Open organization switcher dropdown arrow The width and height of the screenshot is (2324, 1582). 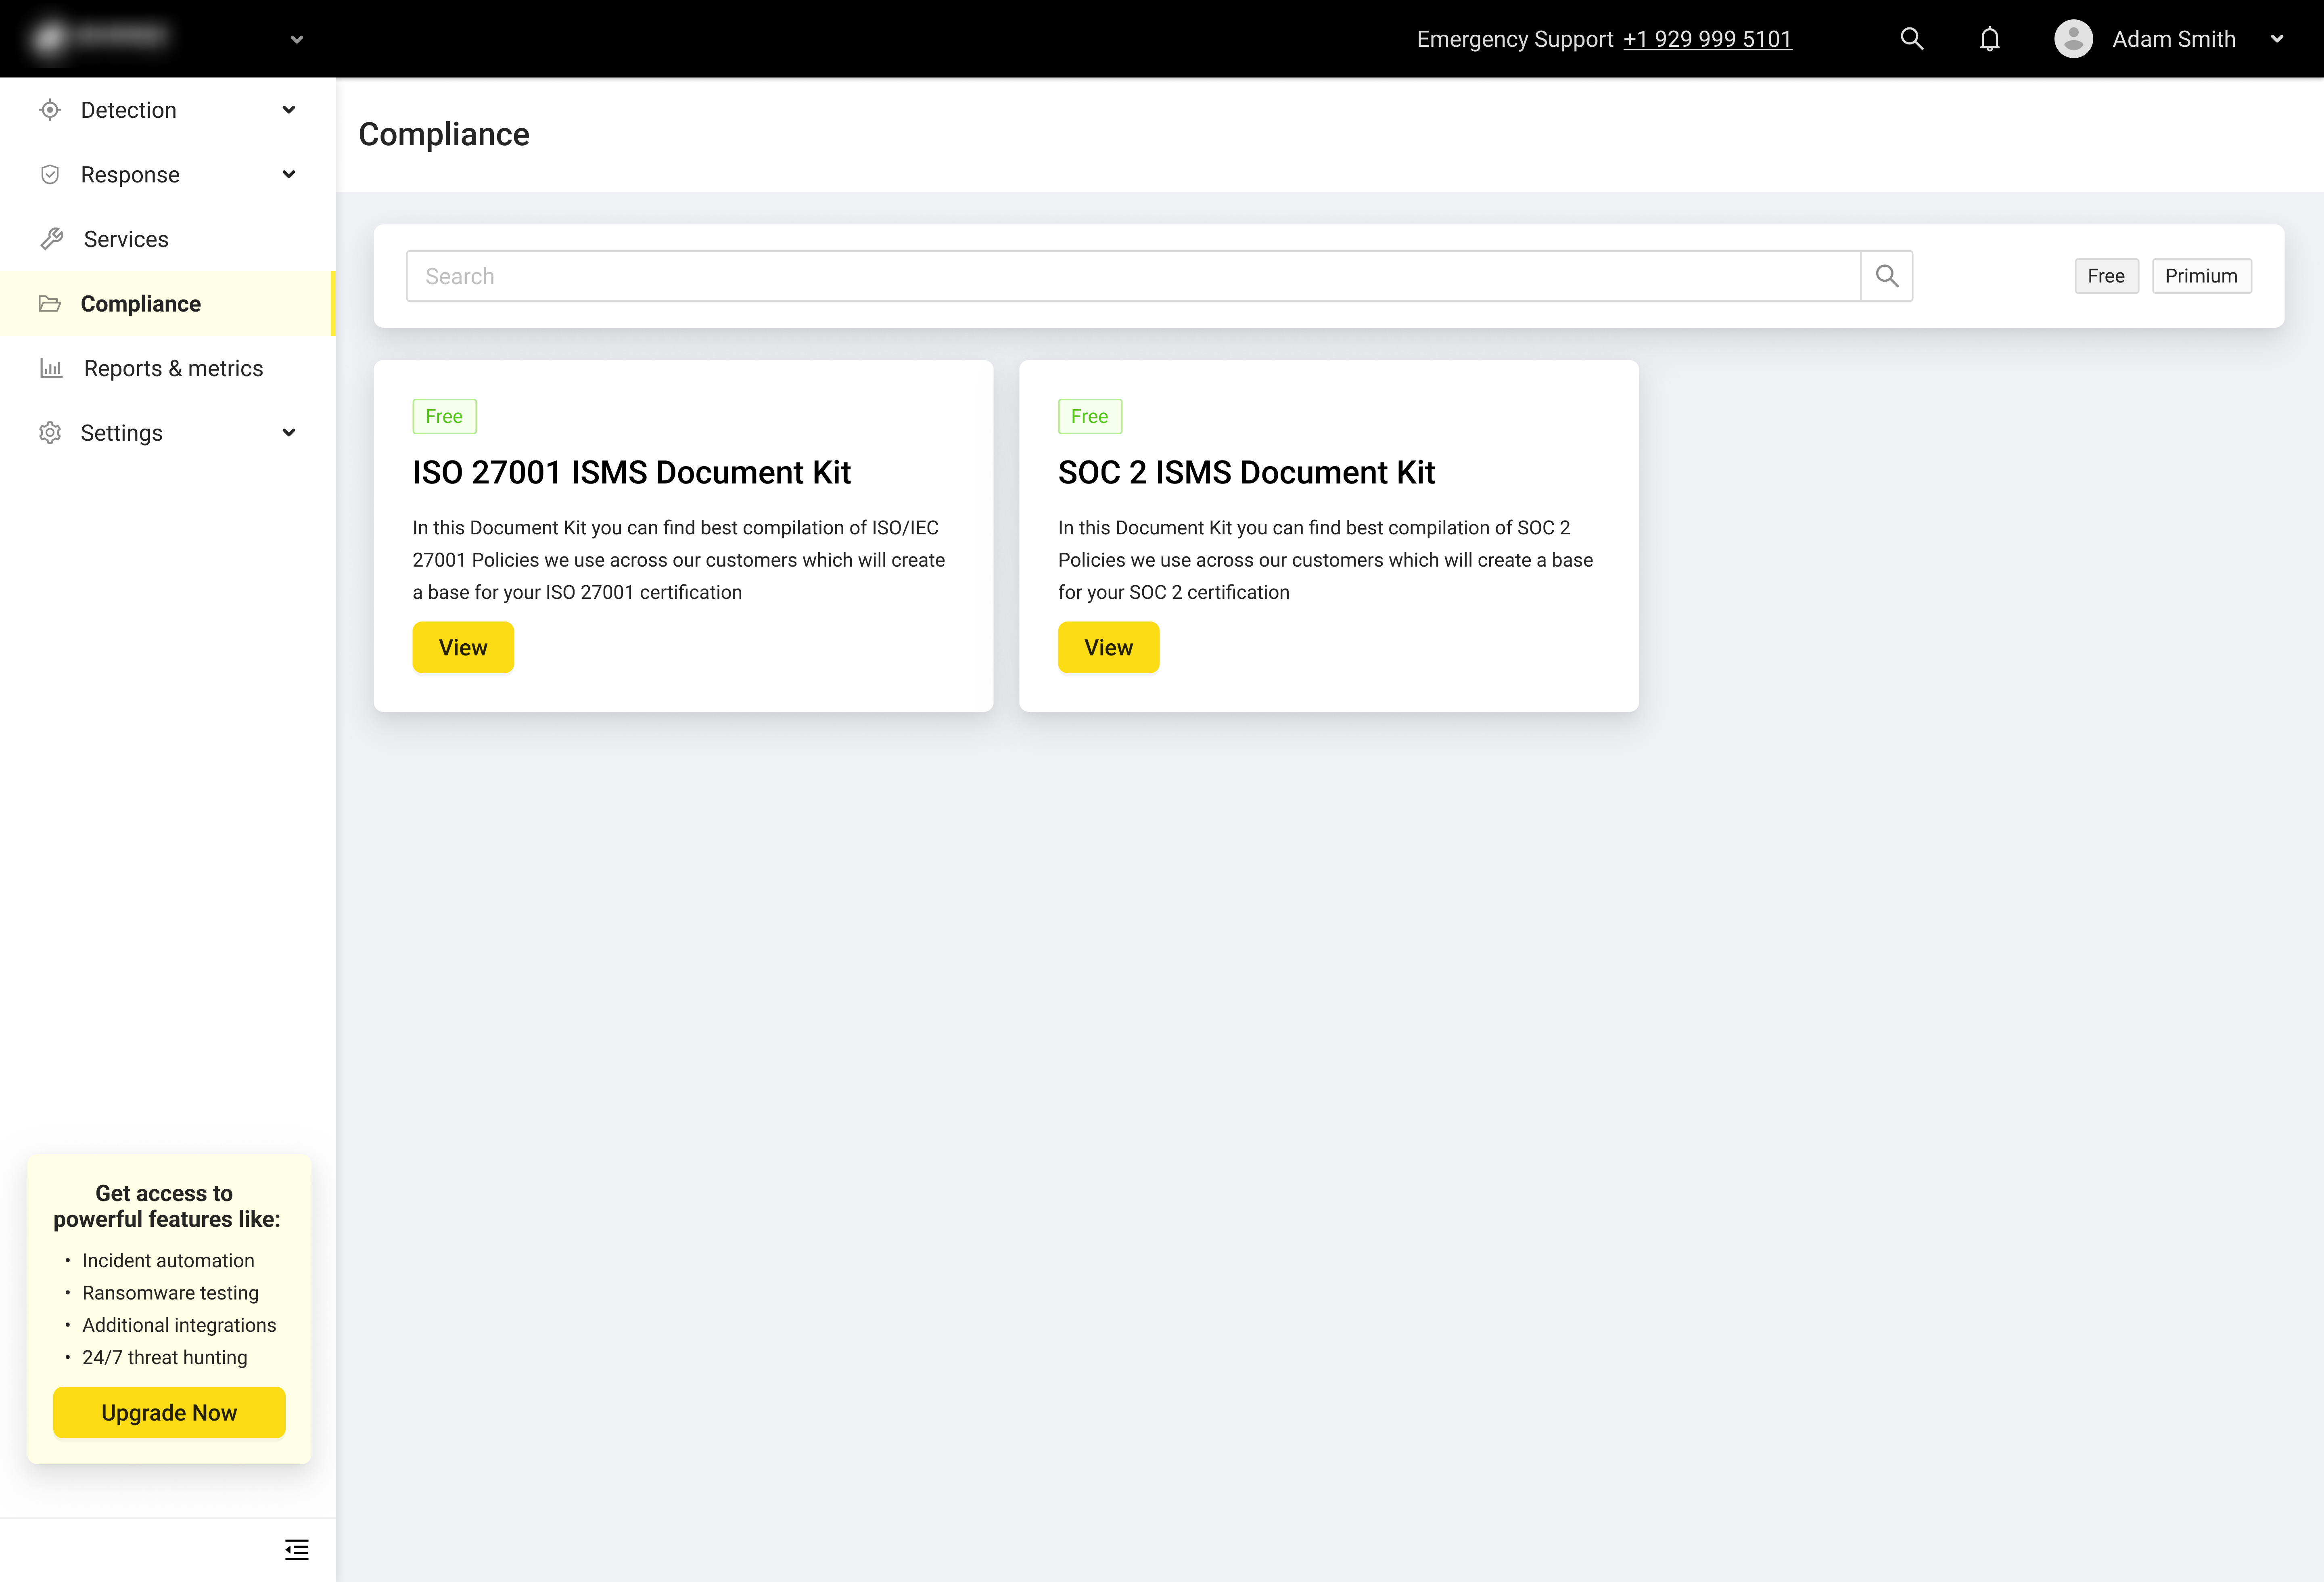[x=296, y=40]
